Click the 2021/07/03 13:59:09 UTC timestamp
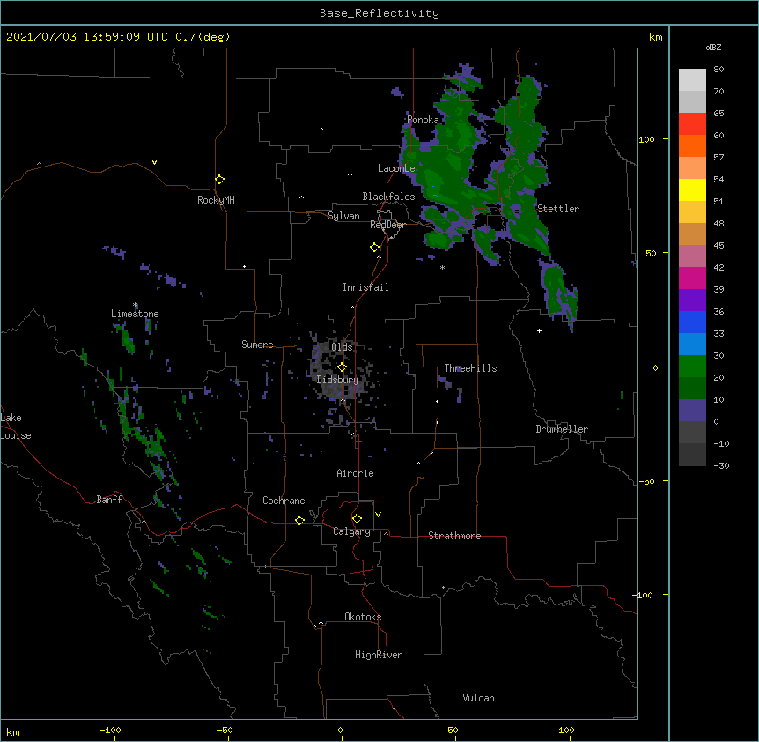759x742 pixels. (118, 37)
